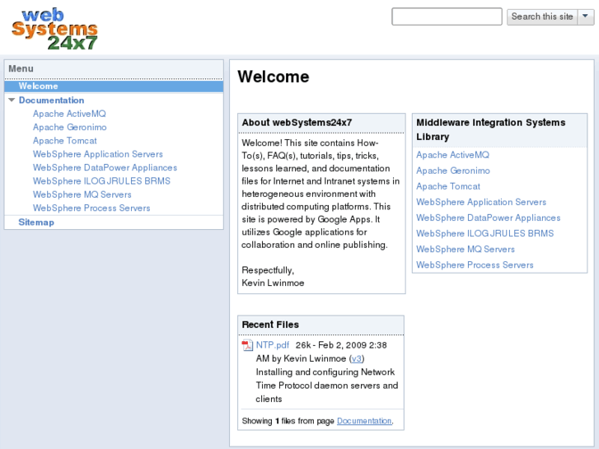This screenshot has height=449, width=599.
Task: Click WebSphere DataPower Appliances in Middleware Library
Action: coord(489,217)
